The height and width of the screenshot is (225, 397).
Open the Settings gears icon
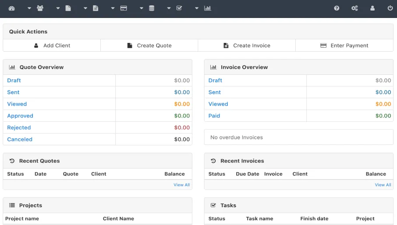coord(354,8)
